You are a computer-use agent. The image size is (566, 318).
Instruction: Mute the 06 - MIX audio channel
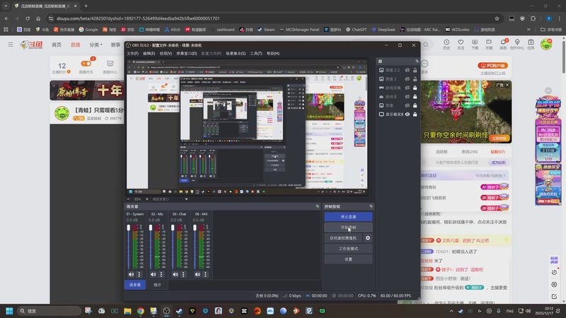click(x=197, y=274)
